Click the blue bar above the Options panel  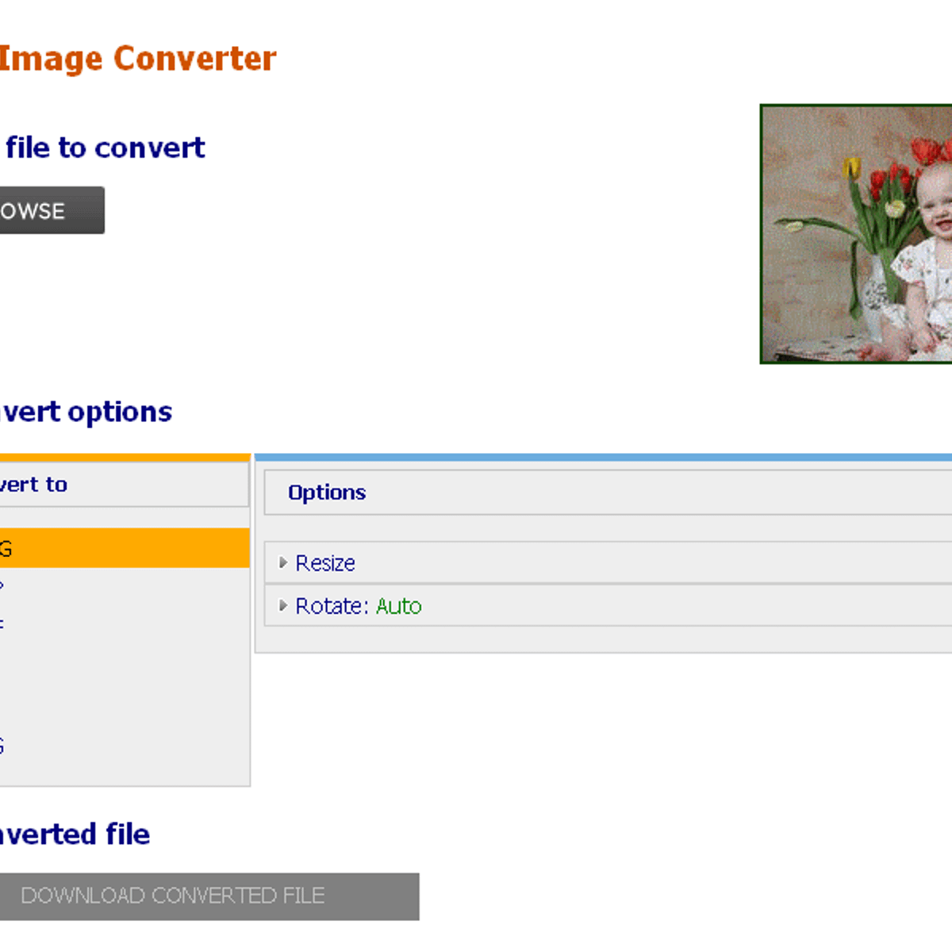(x=603, y=456)
